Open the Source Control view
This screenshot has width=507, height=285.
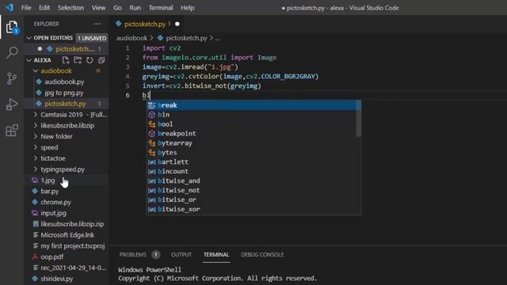[x=12, y=78]
